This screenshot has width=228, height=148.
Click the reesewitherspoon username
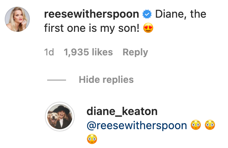92,14
